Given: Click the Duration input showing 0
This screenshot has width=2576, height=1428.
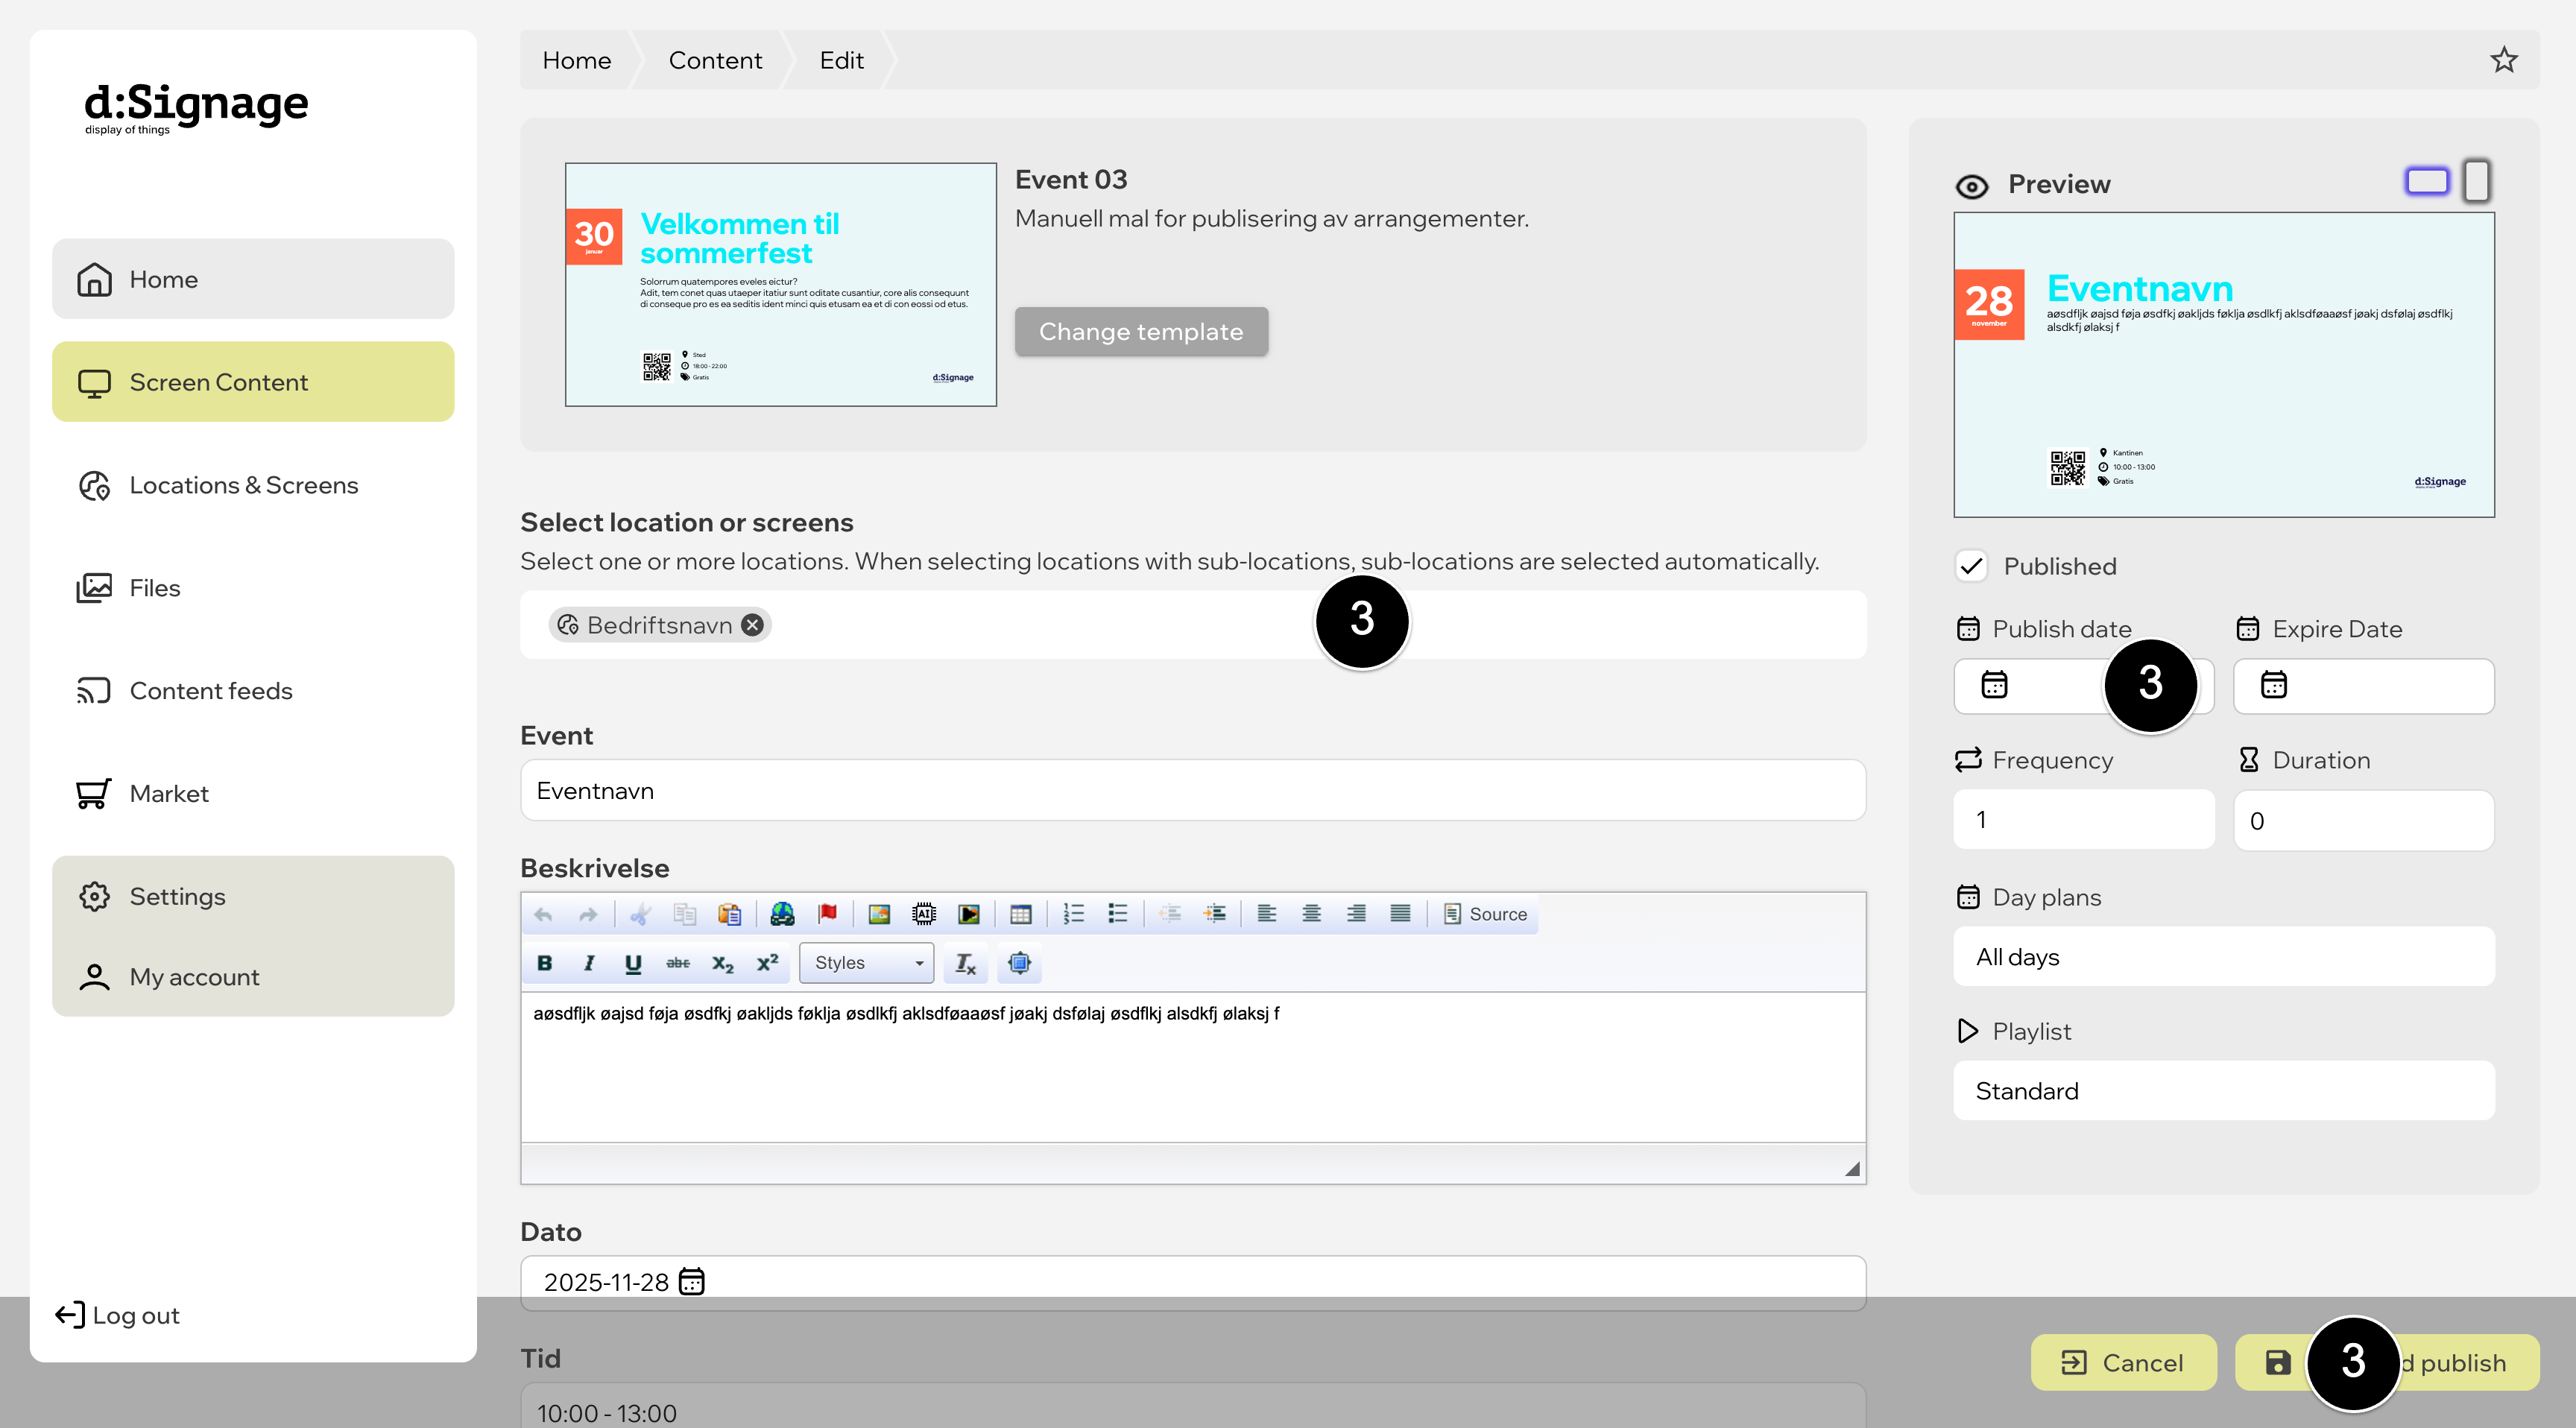Looking at the screenshot, I should [x=2363, y=820].
